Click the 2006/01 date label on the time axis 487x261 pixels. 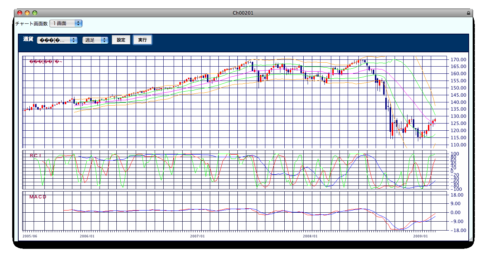pos(87,236)
